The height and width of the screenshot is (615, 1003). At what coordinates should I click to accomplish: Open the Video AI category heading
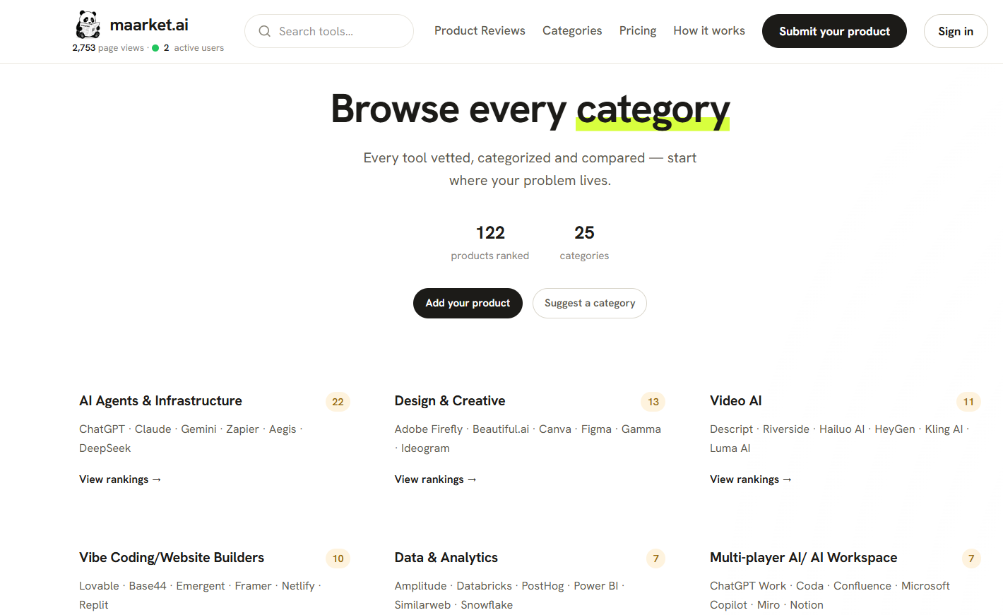tap(736, 401)
